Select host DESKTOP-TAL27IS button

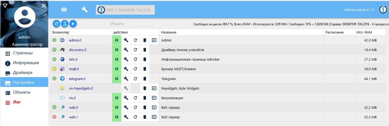[x=125, y=10]
